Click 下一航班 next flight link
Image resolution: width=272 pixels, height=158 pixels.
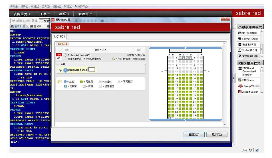[136, 50]
